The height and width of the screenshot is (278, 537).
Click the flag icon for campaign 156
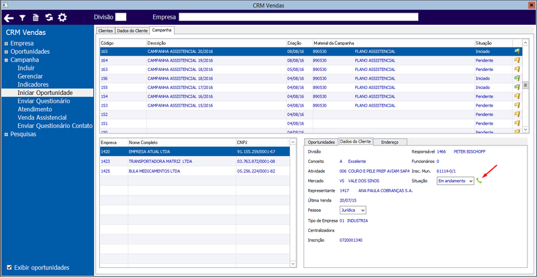[x=517, y=78]
